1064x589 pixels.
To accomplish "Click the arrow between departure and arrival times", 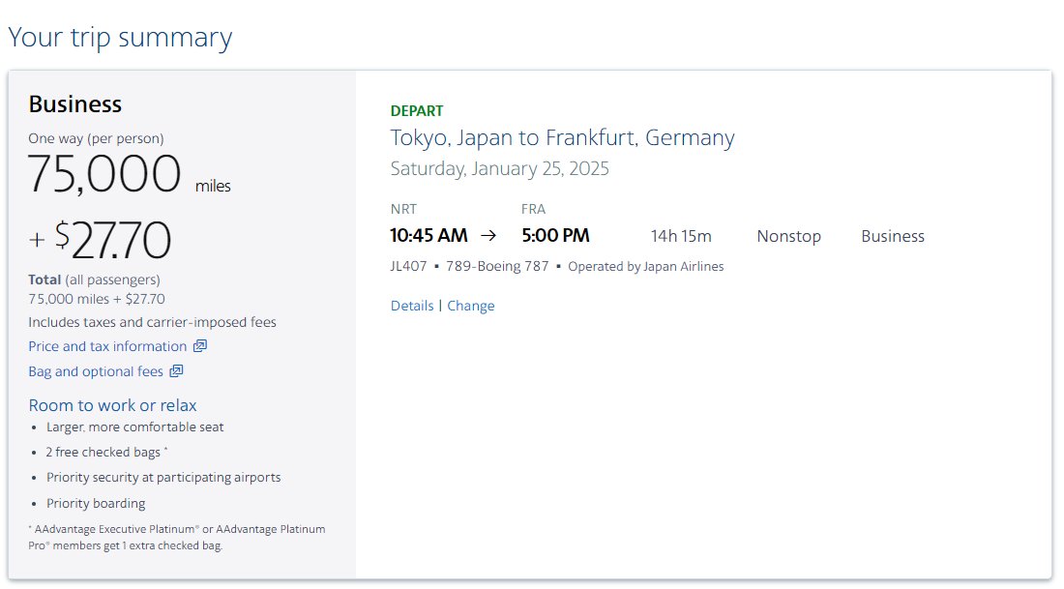I will pyautogui.click(x=488, y=235).
